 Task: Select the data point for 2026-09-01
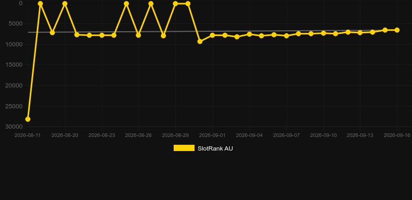point(212,35)
